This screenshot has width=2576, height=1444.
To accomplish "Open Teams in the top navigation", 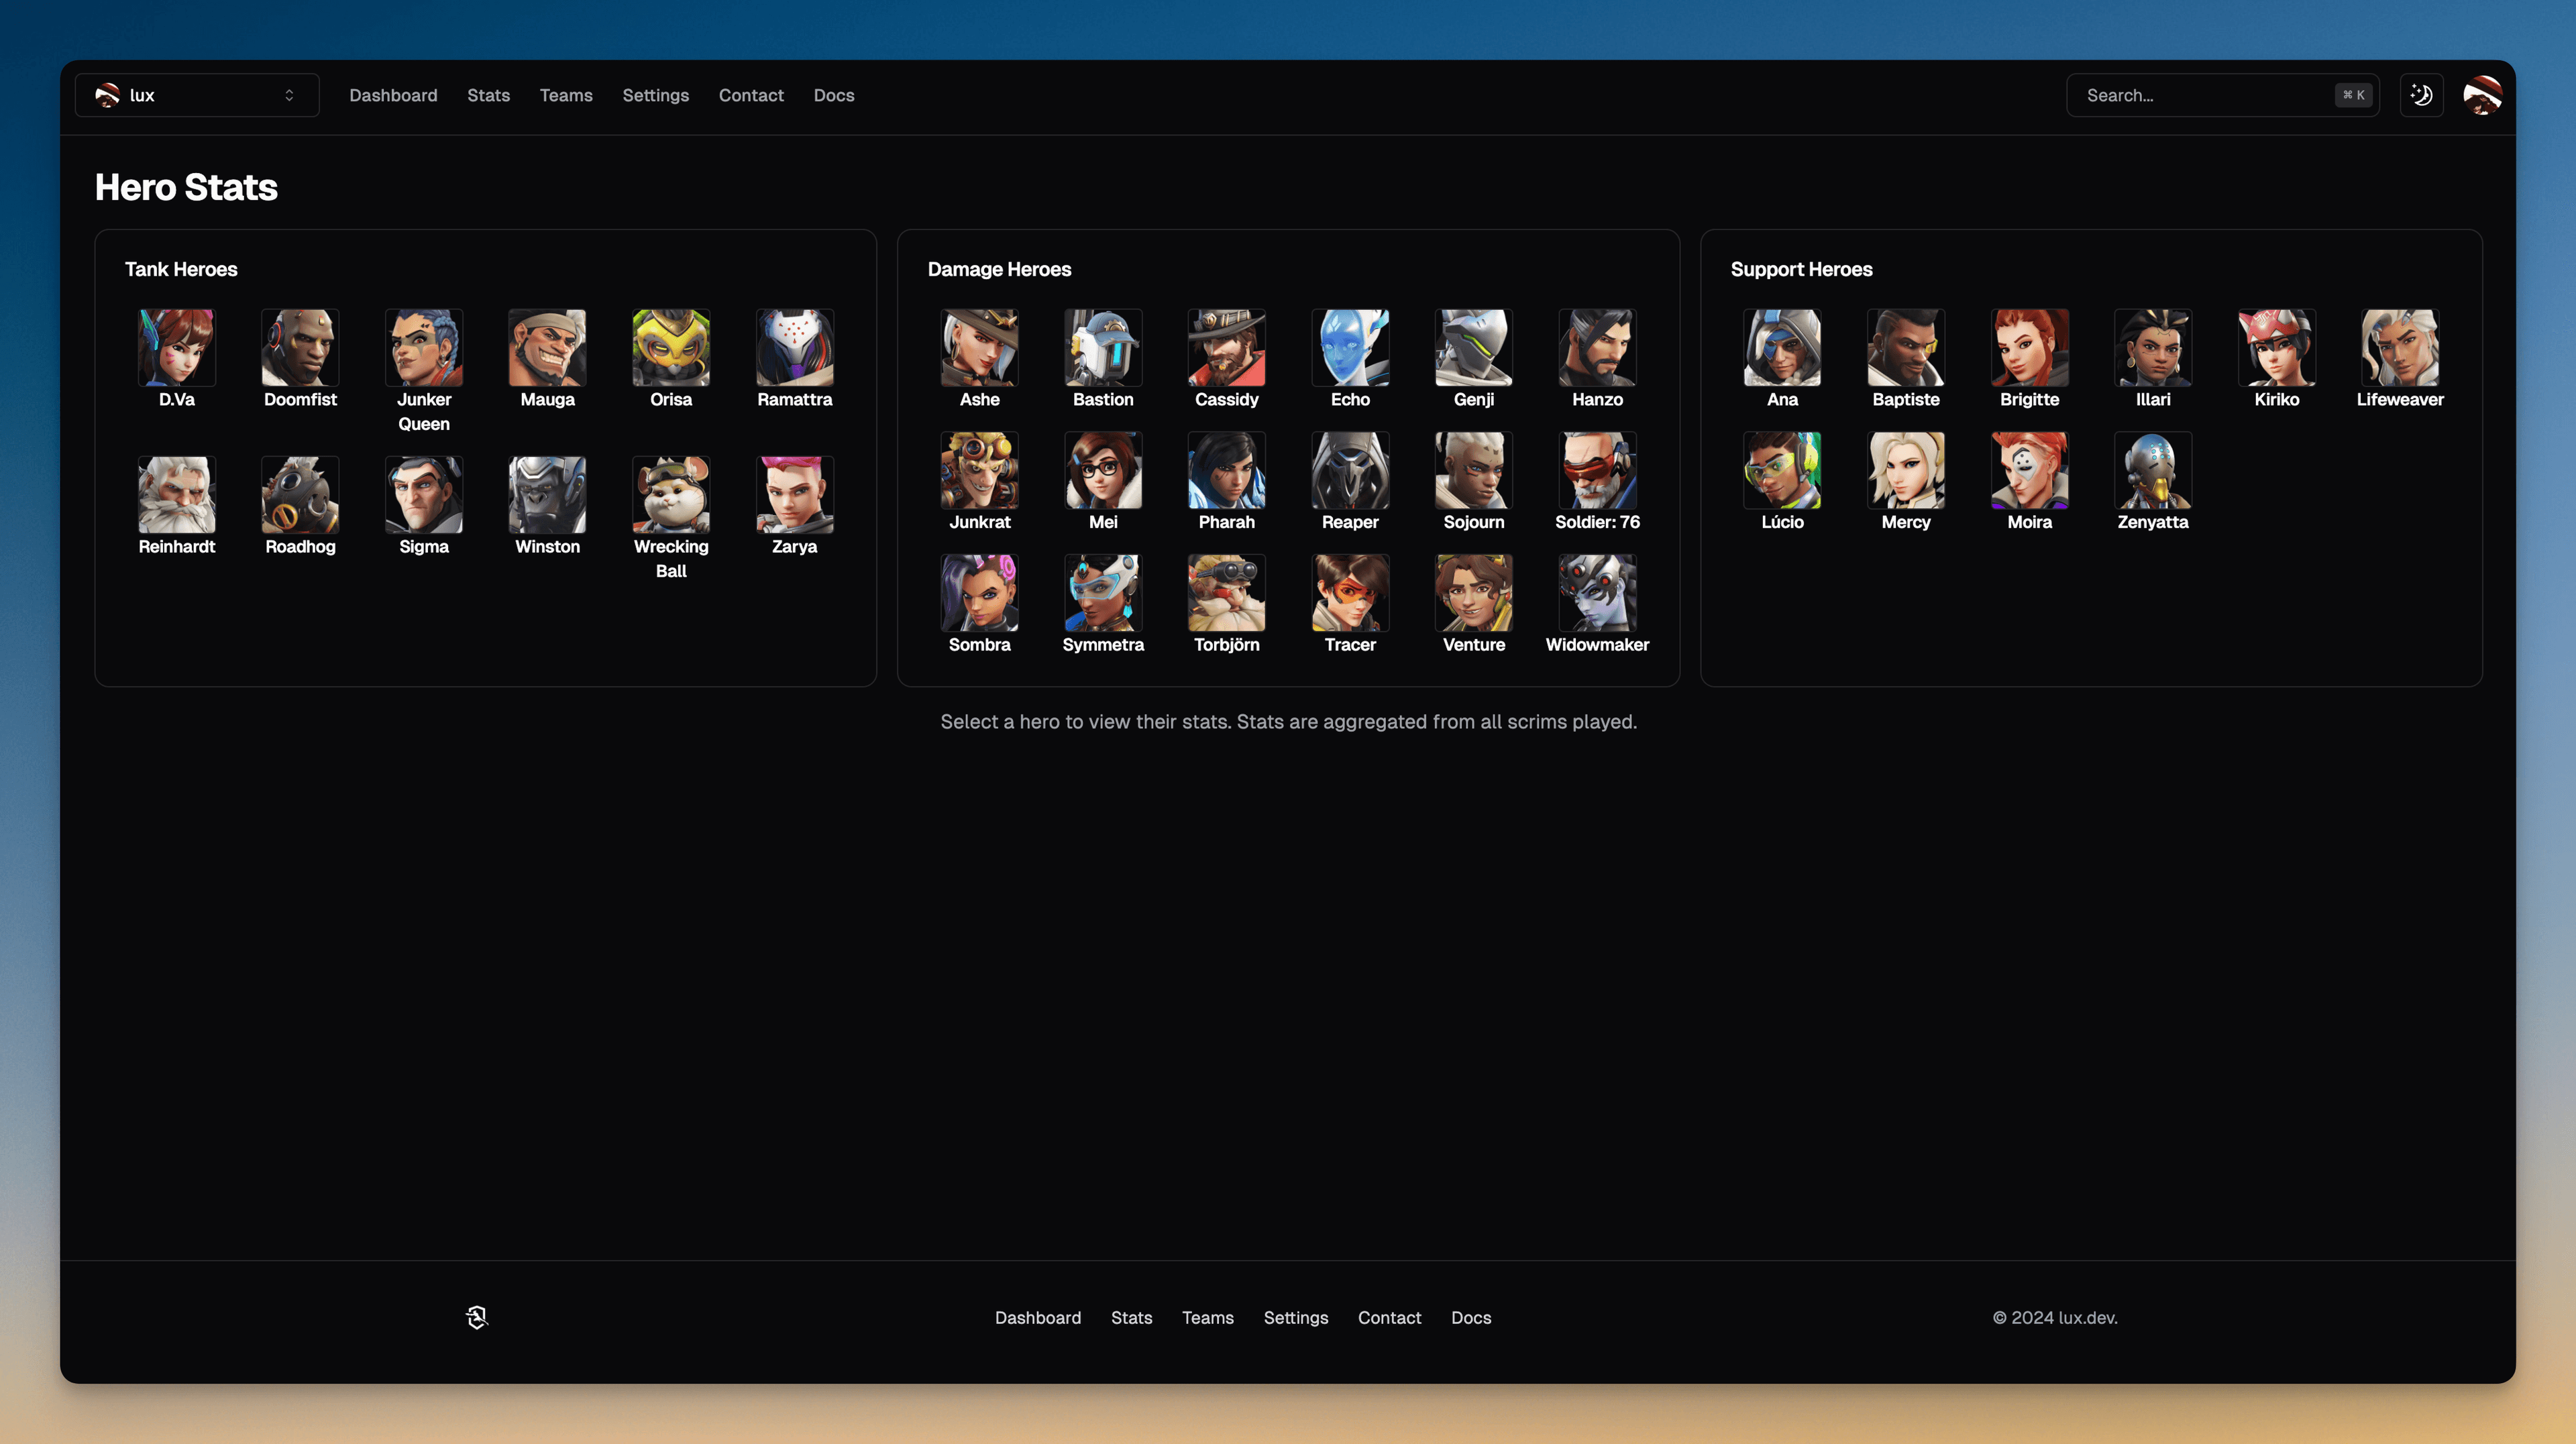I will tap(566, 95).
